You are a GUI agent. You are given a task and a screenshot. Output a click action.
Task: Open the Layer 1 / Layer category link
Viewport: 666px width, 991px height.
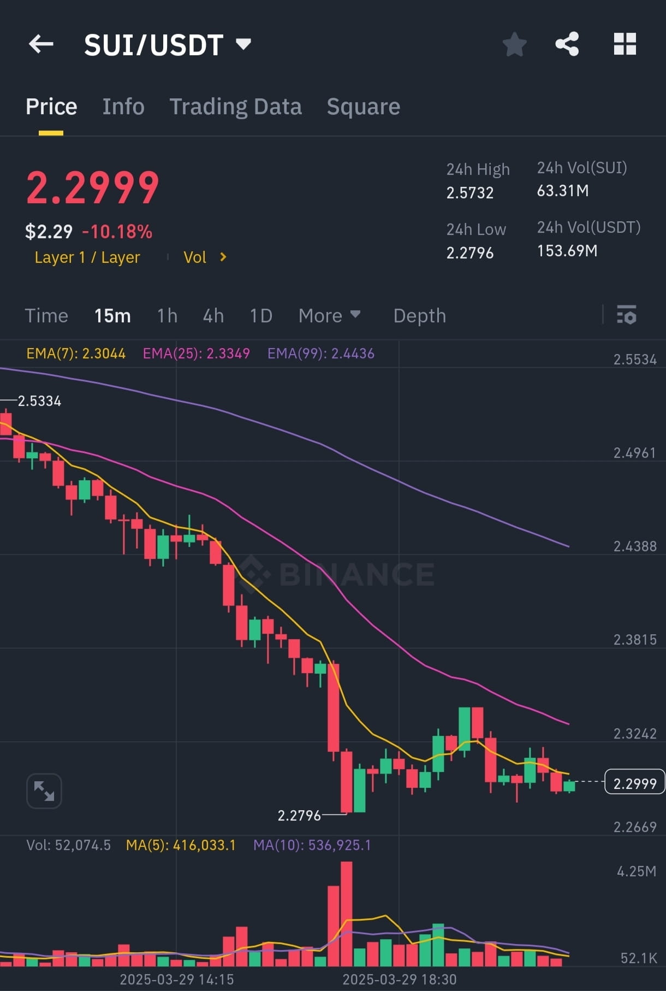(x=87, y=257)
